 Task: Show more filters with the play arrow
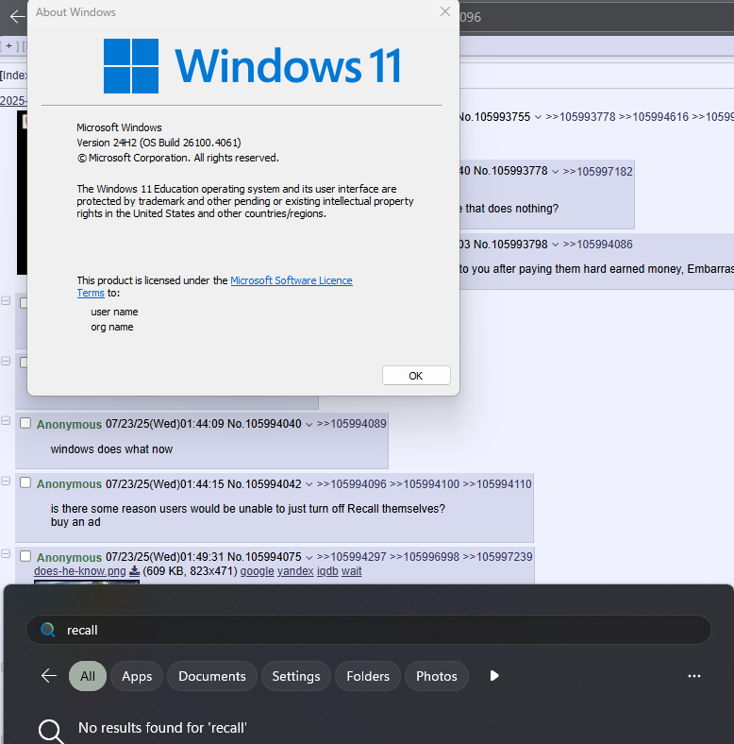pyautogui.click(x=494, y=676)
